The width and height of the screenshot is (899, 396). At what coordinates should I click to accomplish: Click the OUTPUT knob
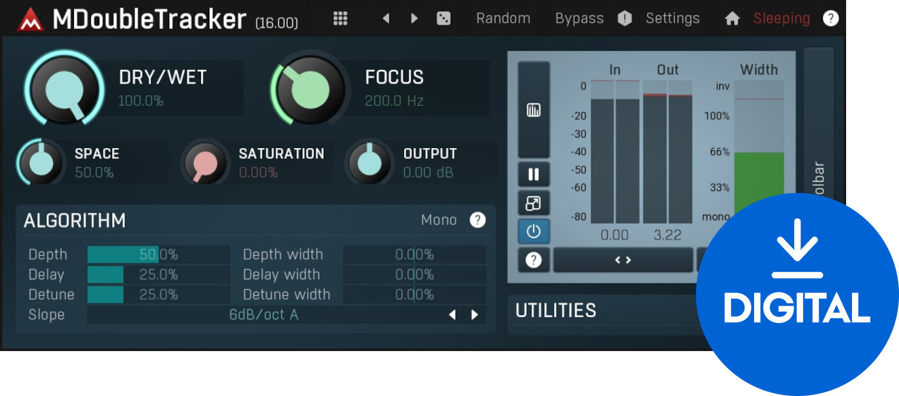point(369,163)
